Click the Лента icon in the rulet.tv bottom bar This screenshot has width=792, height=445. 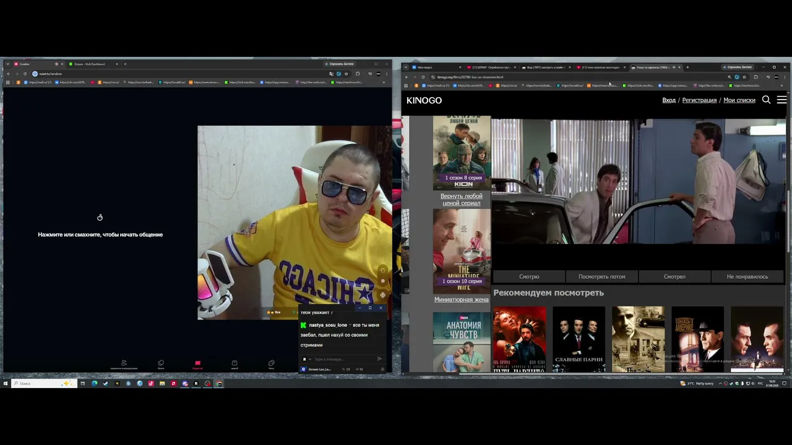(x=161, y=365)
